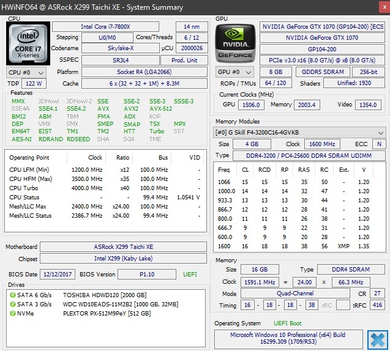
Task: Click the Quad-Channel memory mode field
Action: click(295, 294)
